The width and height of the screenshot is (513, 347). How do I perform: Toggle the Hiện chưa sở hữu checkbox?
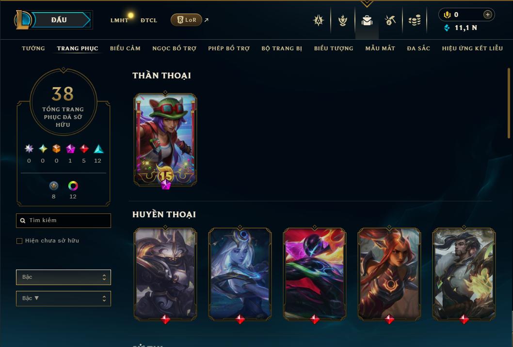point(19,241)
